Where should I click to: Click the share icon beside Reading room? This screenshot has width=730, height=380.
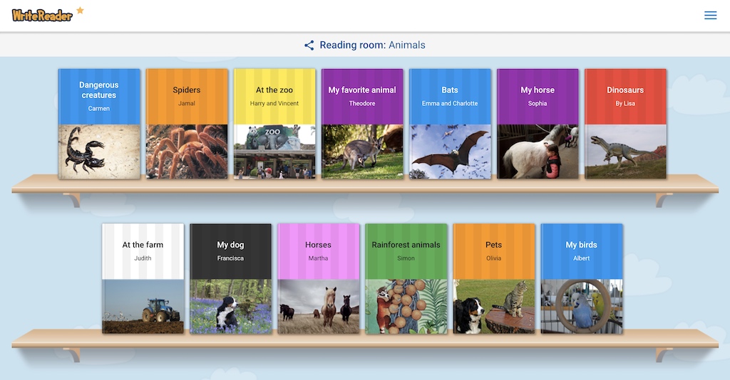point(309,45)
